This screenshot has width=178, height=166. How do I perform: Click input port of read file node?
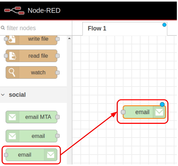(x=6, y=56)
